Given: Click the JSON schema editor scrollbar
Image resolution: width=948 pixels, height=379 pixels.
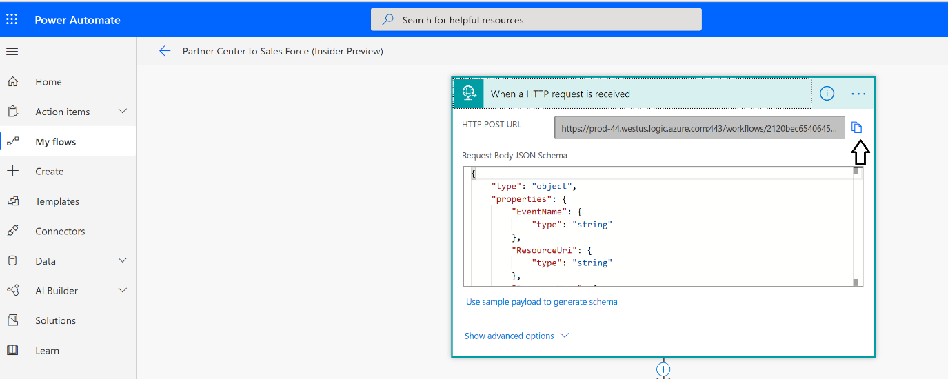Looking at the screenshot, I should 856,227.
